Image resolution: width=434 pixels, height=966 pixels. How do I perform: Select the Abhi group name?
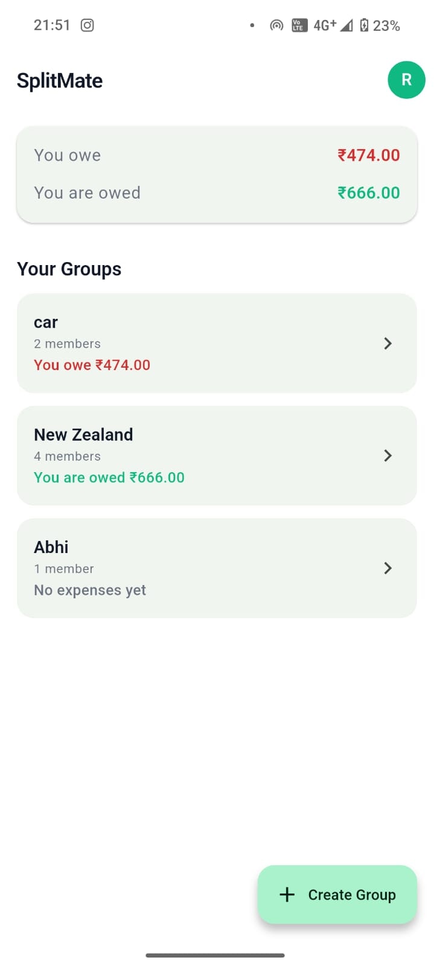(51, 547)
